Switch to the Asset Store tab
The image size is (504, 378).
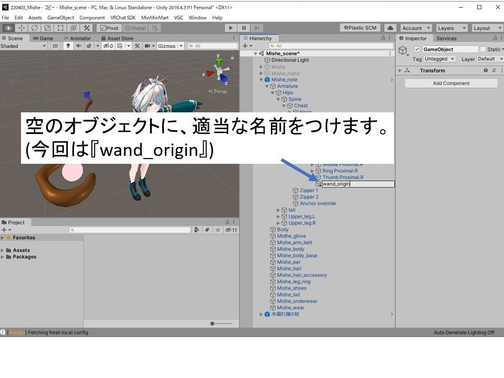[x=117, y=38]
